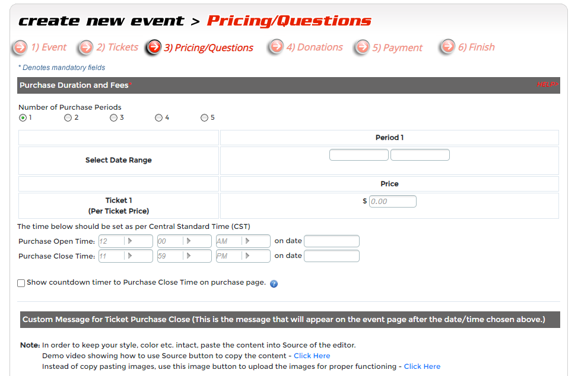Viewport: 578px width, 376px height.
Task: Enable the countdown timer checkbox
Action: coord(21,283)
